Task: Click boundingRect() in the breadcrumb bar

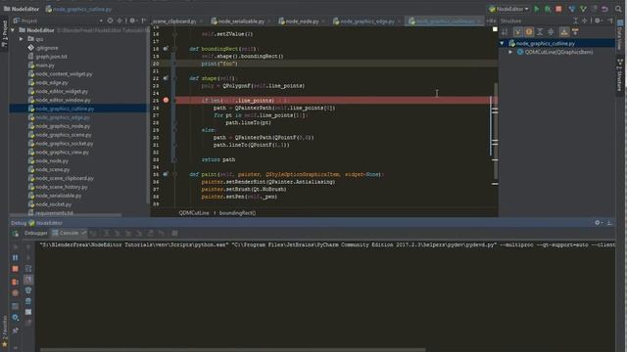Action: [237, 213]
